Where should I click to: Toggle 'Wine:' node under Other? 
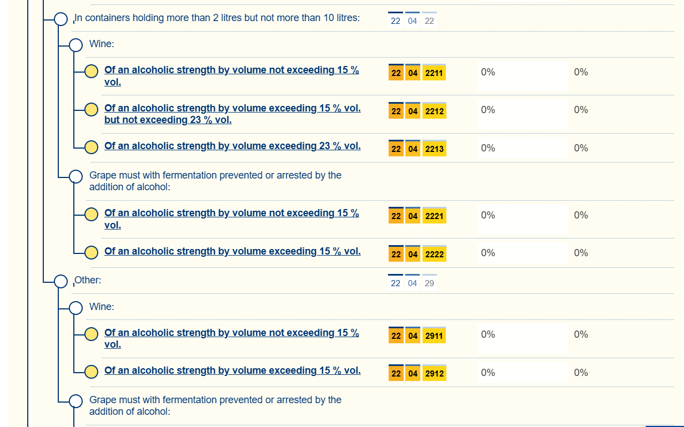click(76, 308)
